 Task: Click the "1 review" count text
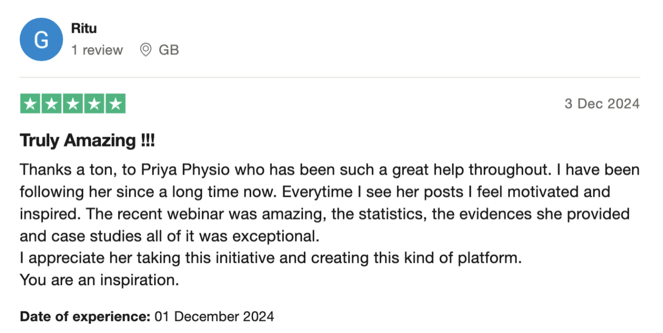[97, 50]
